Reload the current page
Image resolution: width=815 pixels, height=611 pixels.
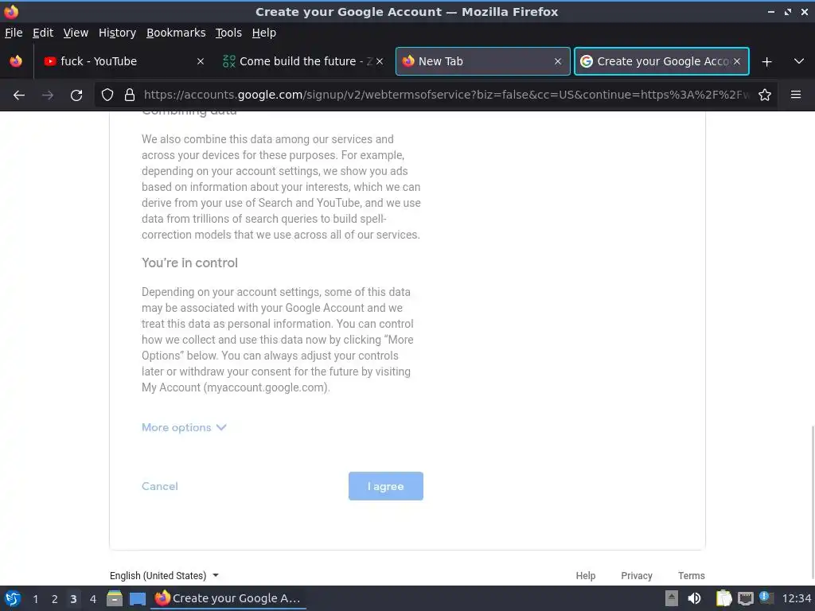coord(76,95)
